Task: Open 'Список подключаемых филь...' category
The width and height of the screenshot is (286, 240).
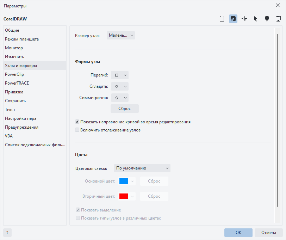Action: tap(35, 145)
